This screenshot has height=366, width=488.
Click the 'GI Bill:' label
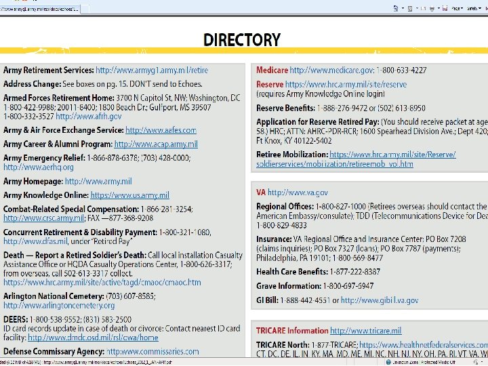[x=267, y=300]
